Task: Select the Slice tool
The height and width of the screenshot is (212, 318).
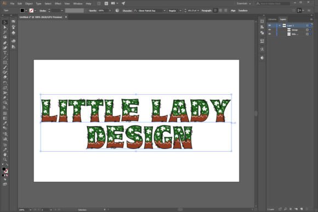Action: (5, 150)
